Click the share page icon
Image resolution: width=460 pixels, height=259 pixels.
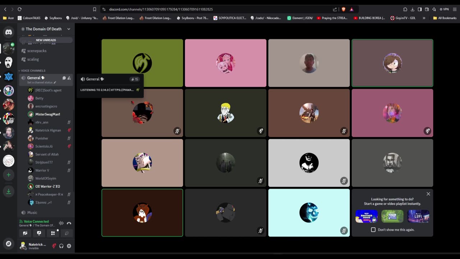click(x=335, y=9)
